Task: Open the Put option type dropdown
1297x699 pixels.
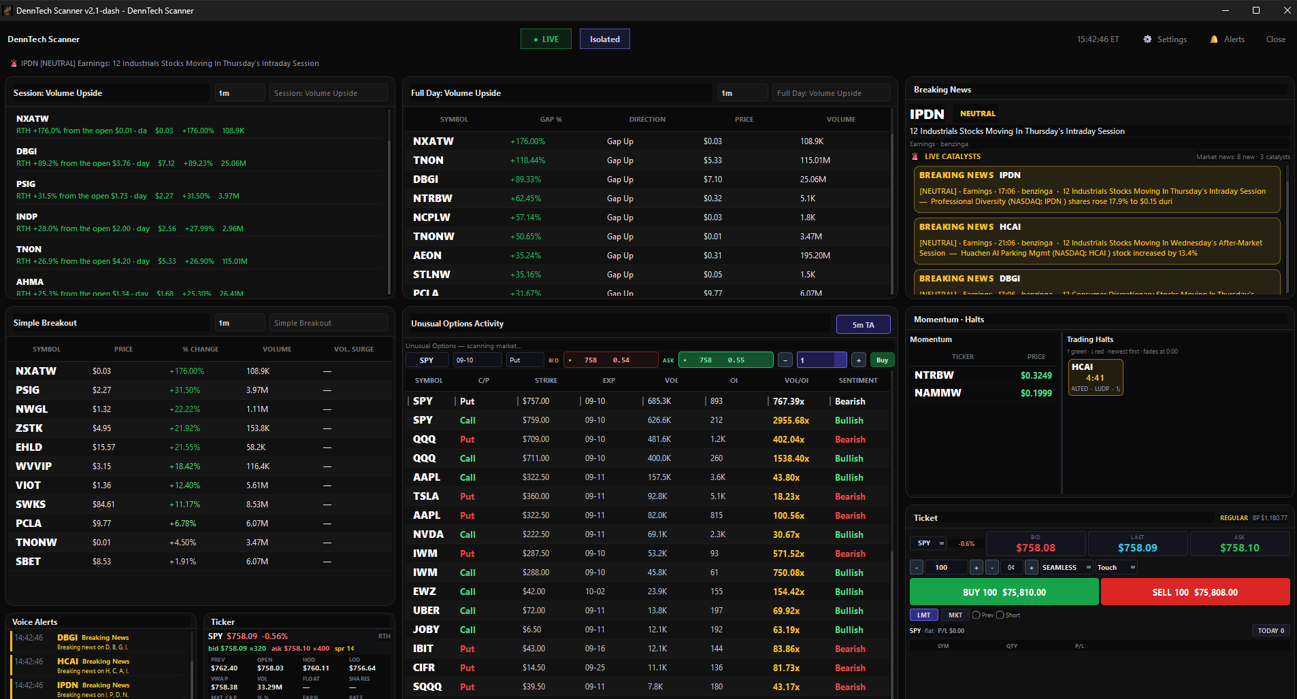Action: [525, 360]
